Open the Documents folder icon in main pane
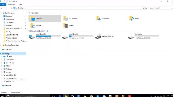 [x=65, y=18]
